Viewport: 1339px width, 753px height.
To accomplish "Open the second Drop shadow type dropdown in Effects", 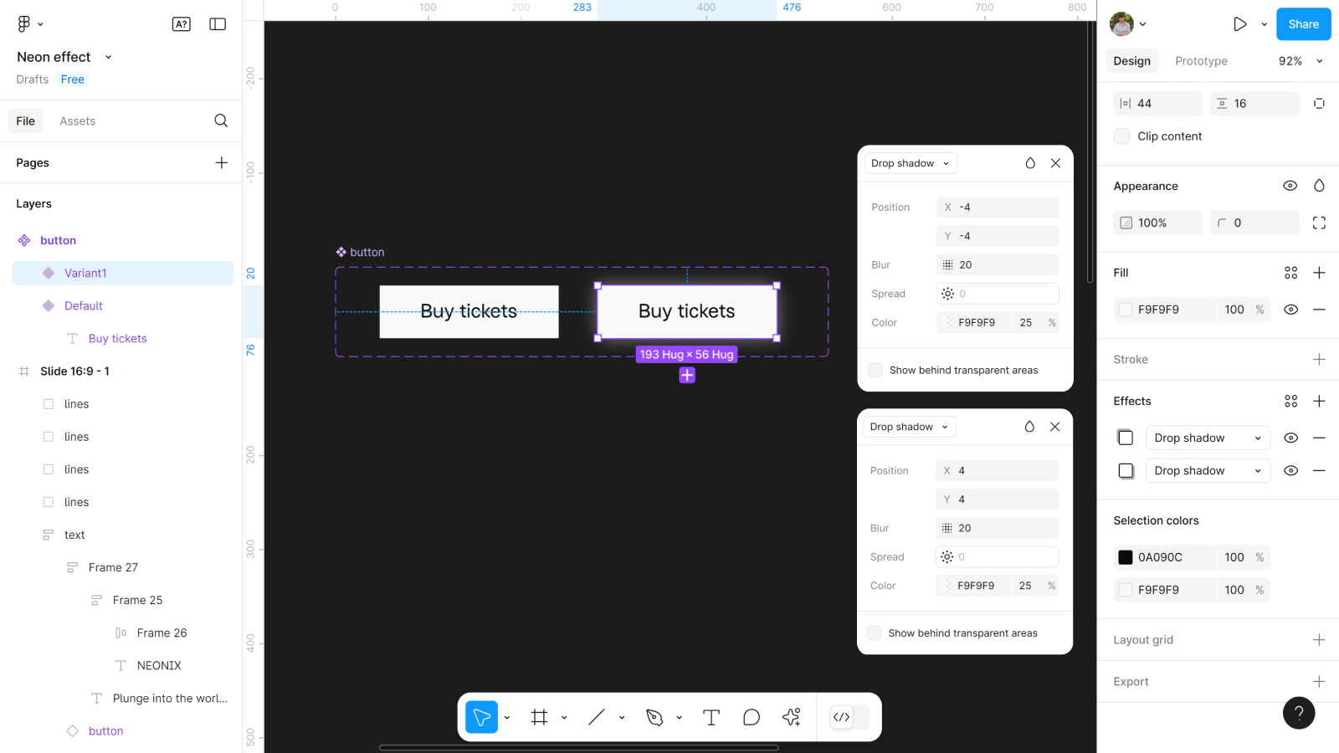I will [x=1207, y=471].
